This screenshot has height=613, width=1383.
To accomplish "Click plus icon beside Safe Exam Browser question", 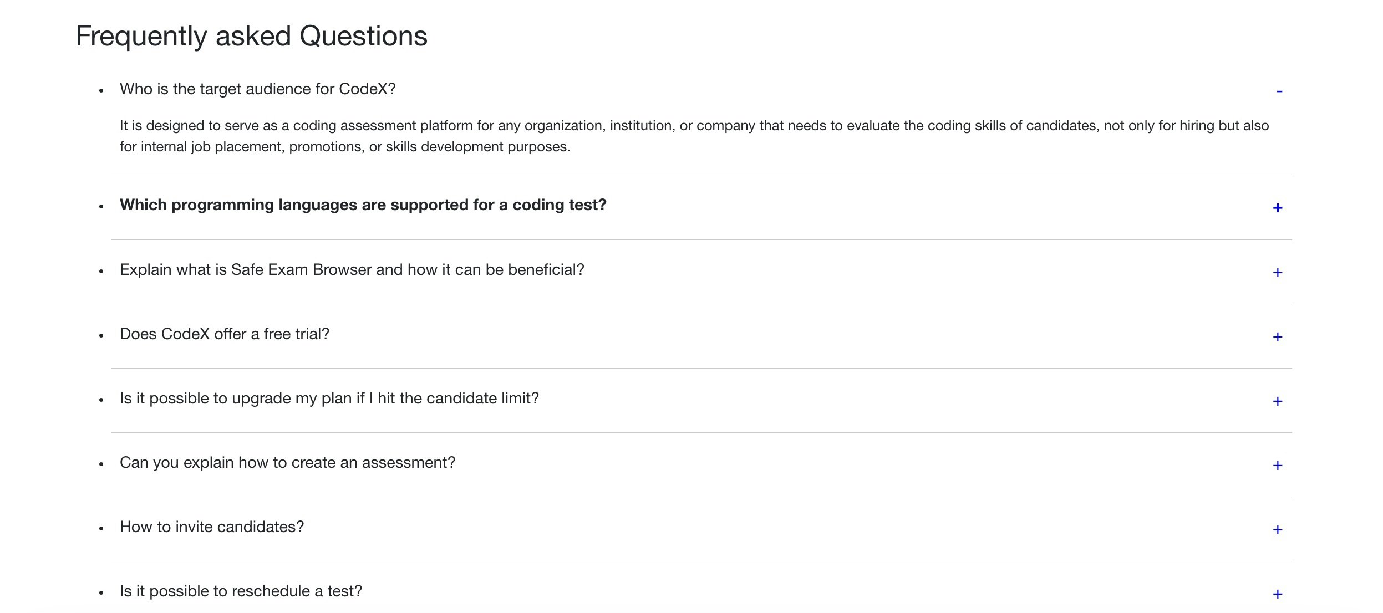I will 1277,273.
